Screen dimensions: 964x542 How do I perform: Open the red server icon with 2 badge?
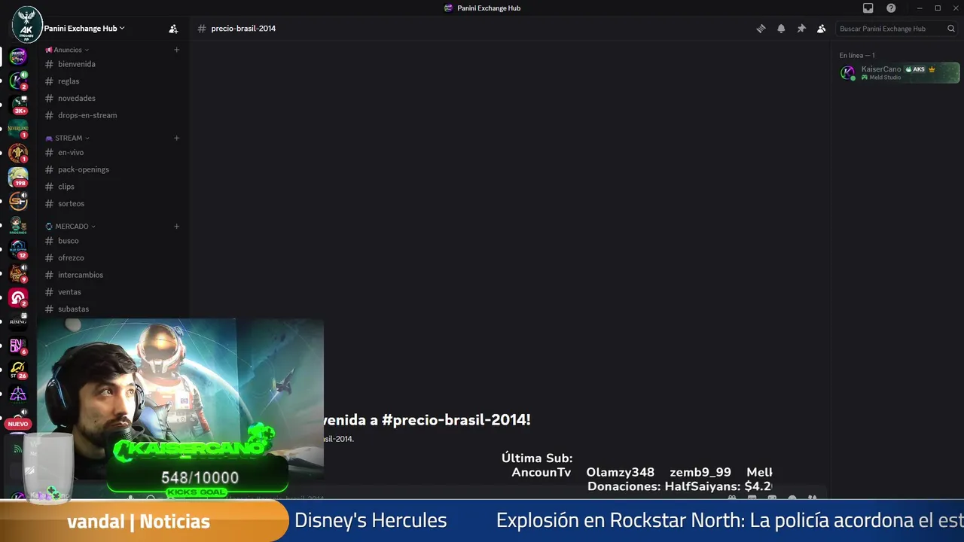tap(18, 297)
